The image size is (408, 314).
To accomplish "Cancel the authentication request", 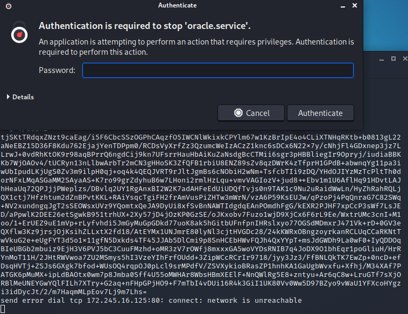I will click(x=251, y=113).
